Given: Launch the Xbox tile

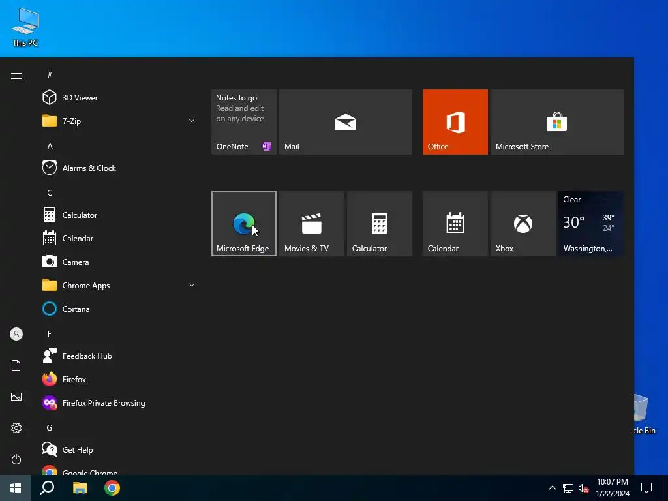Looking at the screenshot, I should click(523, 224).
